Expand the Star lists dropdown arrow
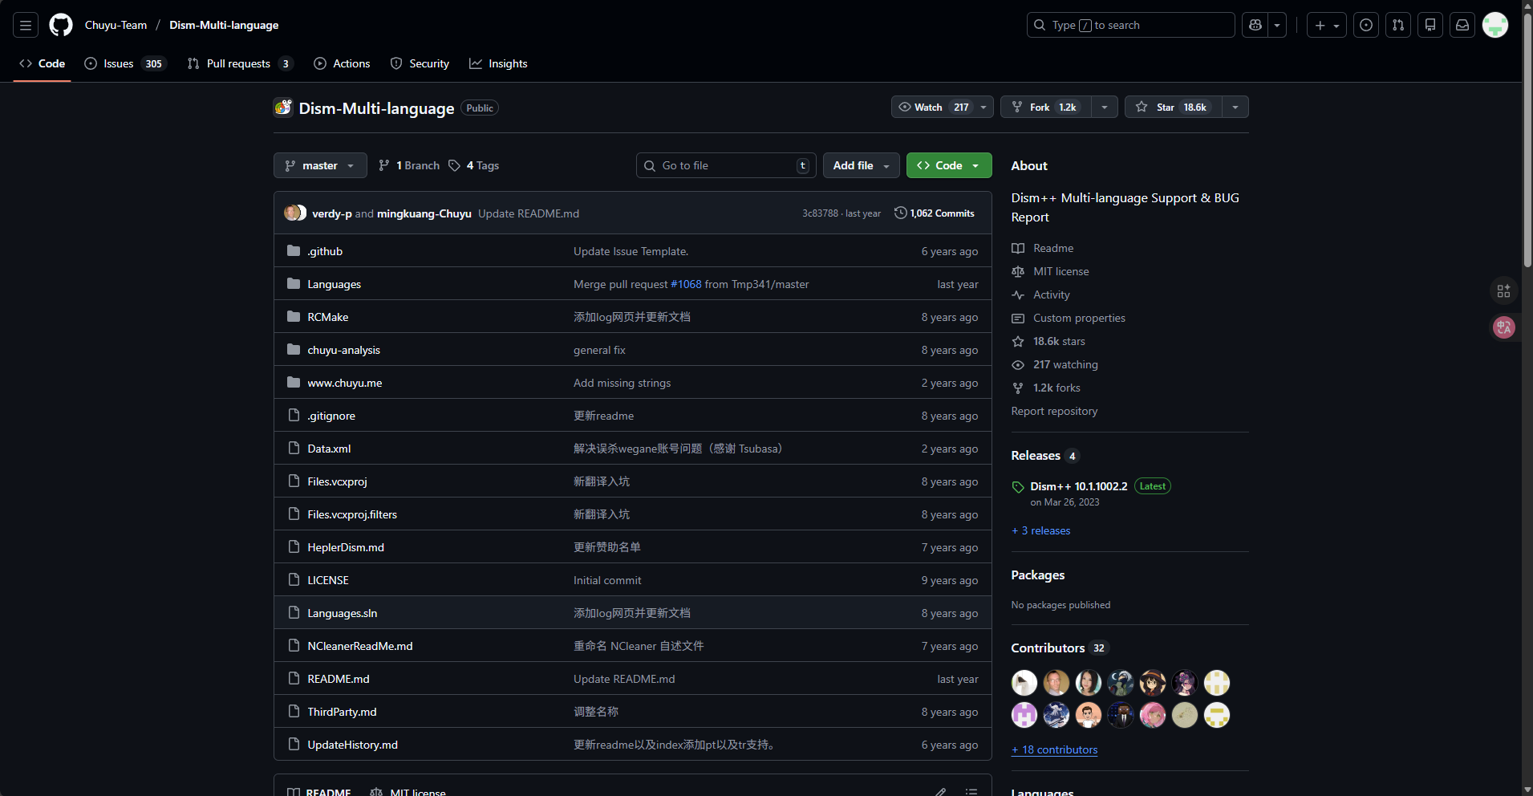Screen dimensions: 1533x796 point(1235,107)
